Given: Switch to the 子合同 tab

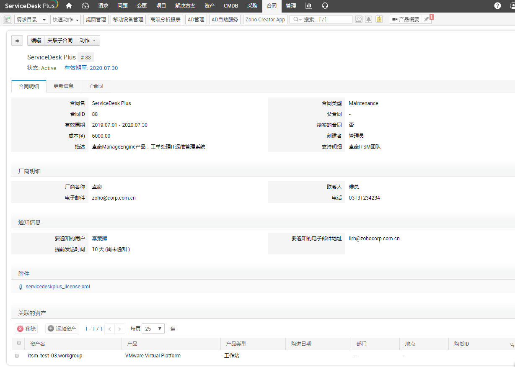Looking at the screenshot, I should tap(96, 86).
